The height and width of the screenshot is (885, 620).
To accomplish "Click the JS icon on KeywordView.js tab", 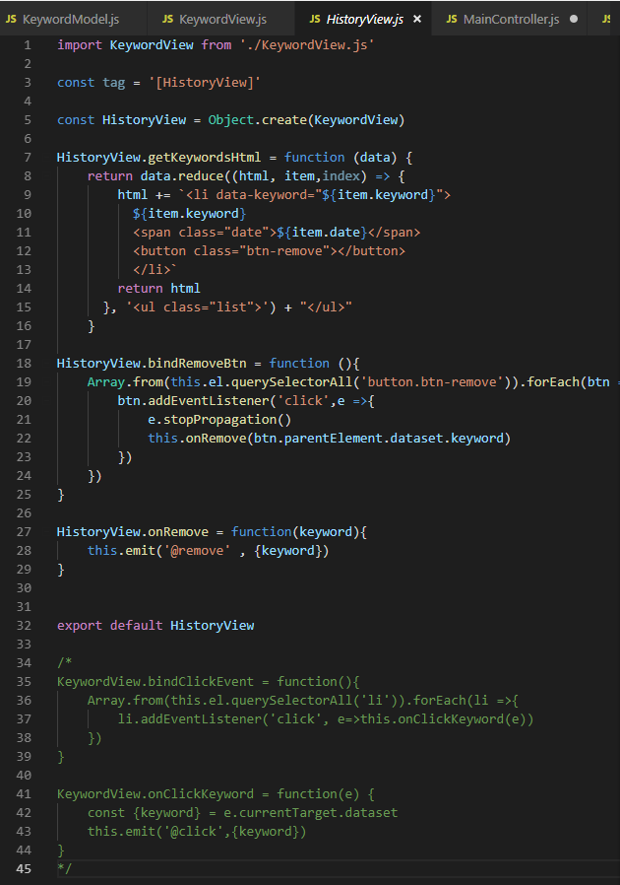I will click(x=167, y=19).
